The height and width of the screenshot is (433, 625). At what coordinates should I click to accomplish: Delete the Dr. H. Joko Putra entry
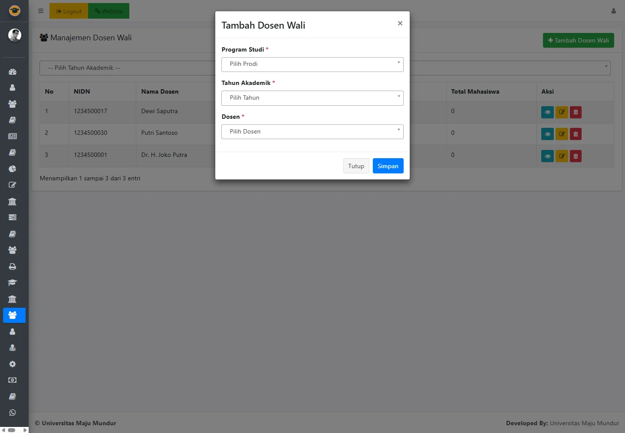pyautogui.click(x=576, y=156)
